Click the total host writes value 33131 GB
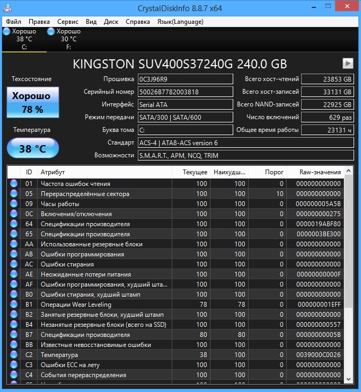361x392 pixels. [328, 92]
